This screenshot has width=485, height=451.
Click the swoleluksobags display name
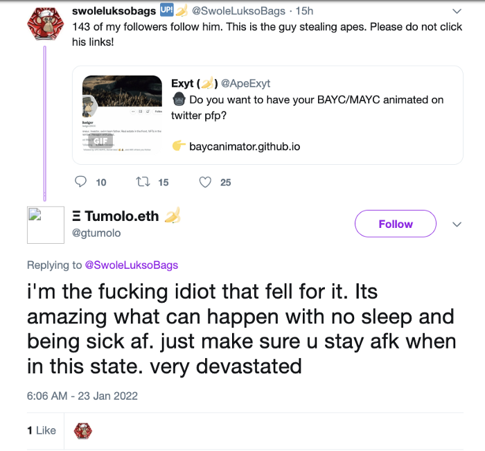114,10
